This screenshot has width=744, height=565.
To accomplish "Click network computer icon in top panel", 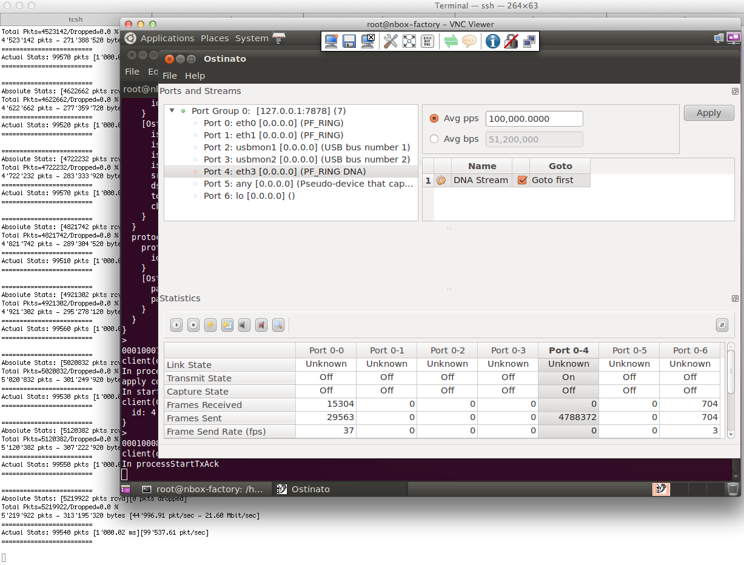I will pos(719,38).
